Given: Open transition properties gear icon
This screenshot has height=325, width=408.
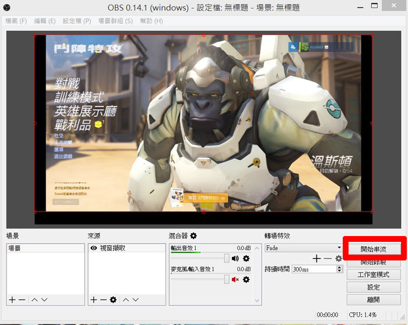Looking at the screenshot, I should tap(339, 259).
